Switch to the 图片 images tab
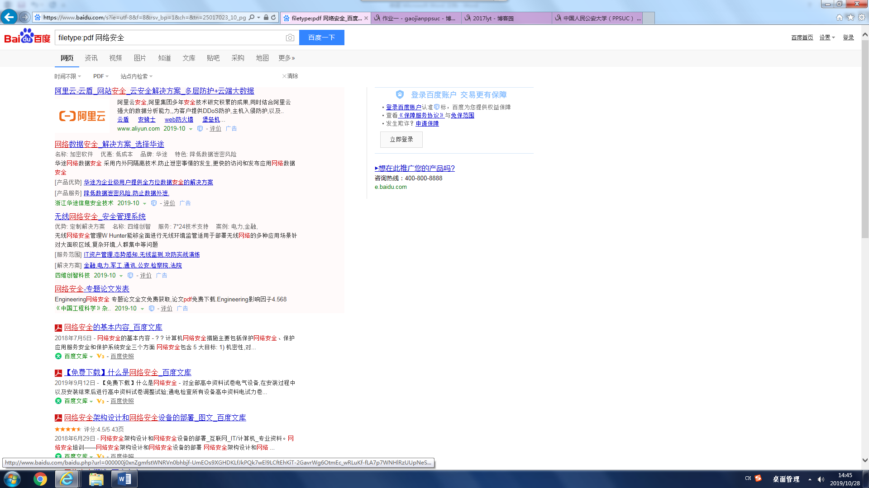The height and width of the screenshot is (488, 869). 140,58
